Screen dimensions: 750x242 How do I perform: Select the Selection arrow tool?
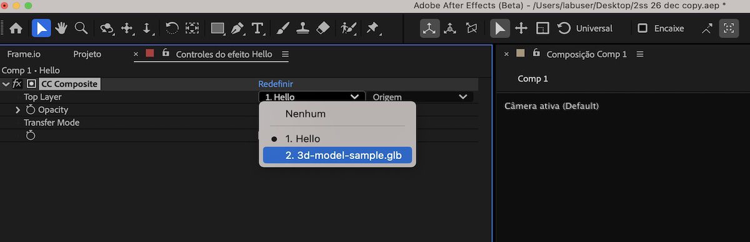pos(41,28)
